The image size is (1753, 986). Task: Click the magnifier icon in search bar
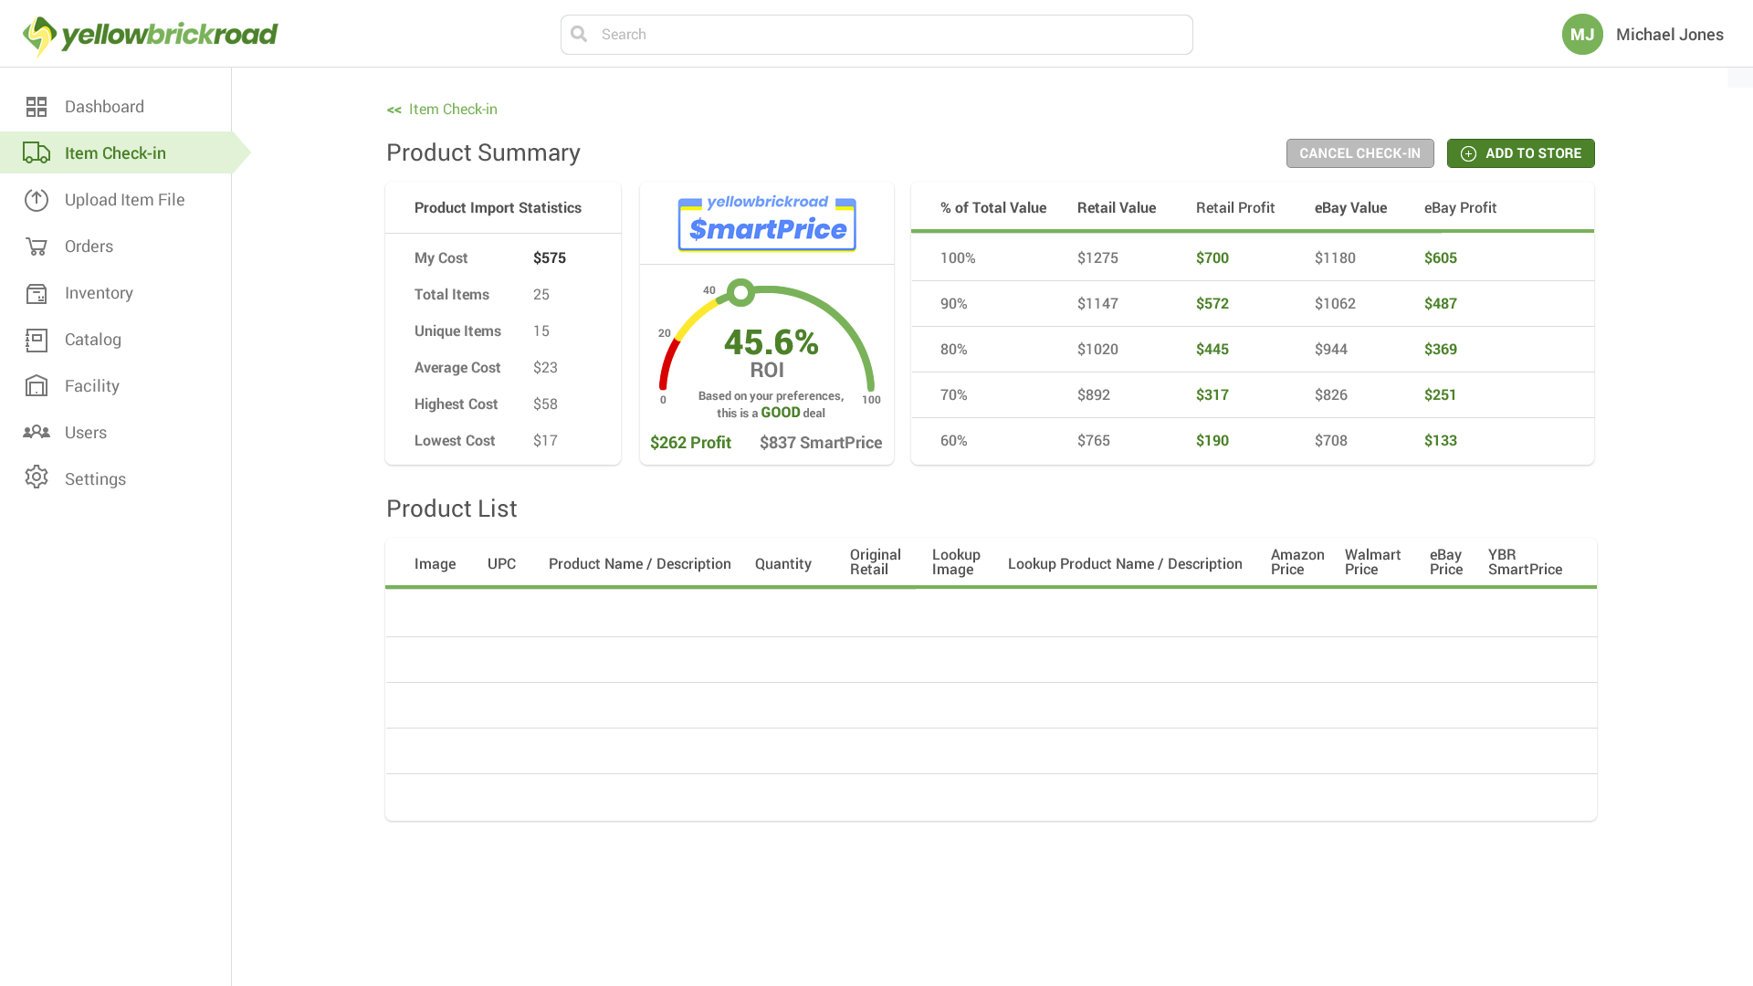click(x=579, y=35)
